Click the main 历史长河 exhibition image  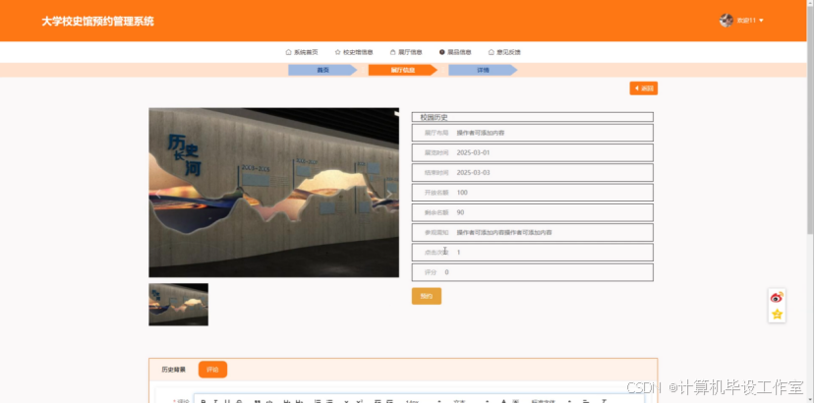pyautogui.click(x=274, y=193)
